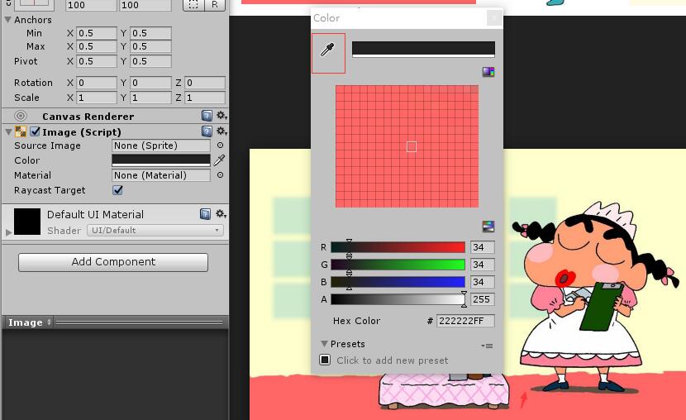Viewport: 686px width, 420px height.
Task: Click inside the red color picking field
Action: point(407,146)
